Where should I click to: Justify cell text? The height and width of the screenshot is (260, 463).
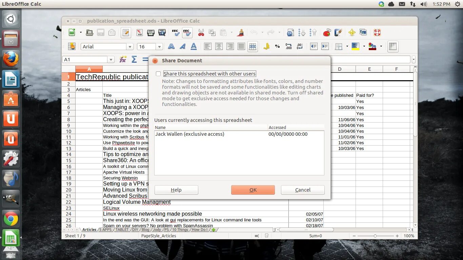(x=241, y=46)
